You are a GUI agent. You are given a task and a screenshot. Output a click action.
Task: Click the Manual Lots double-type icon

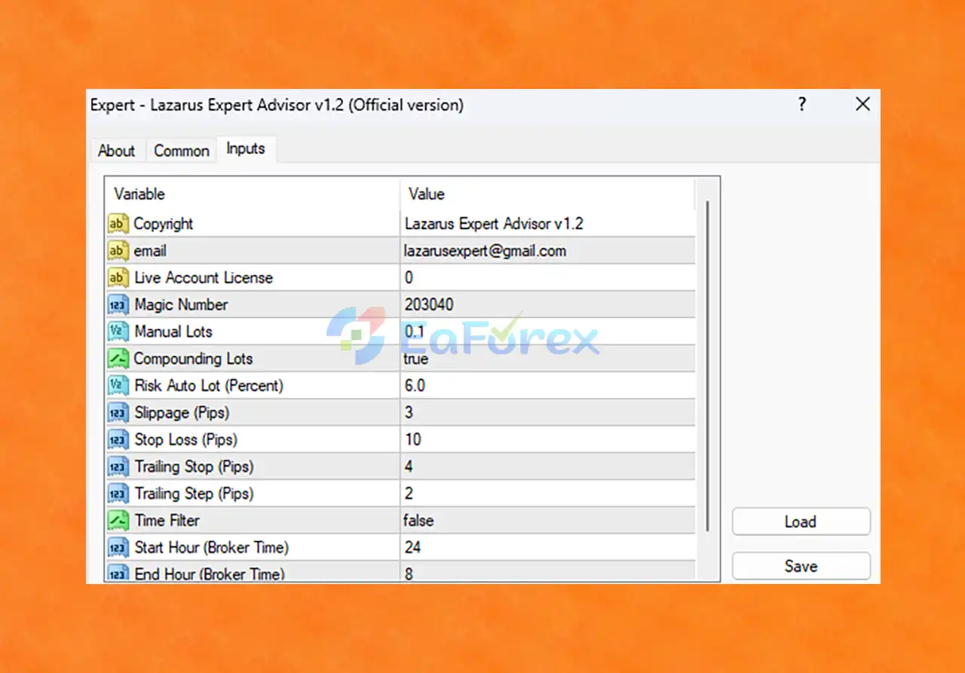pyautogui.click(x=118, y=332)
